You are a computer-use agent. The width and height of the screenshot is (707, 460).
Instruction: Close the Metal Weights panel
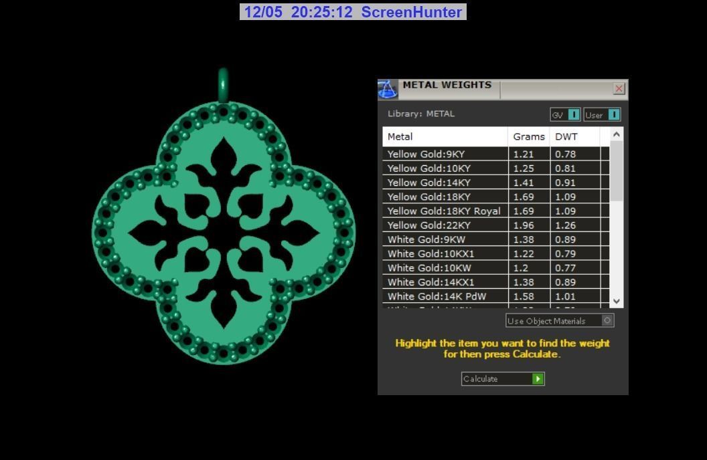click(619, 89)
